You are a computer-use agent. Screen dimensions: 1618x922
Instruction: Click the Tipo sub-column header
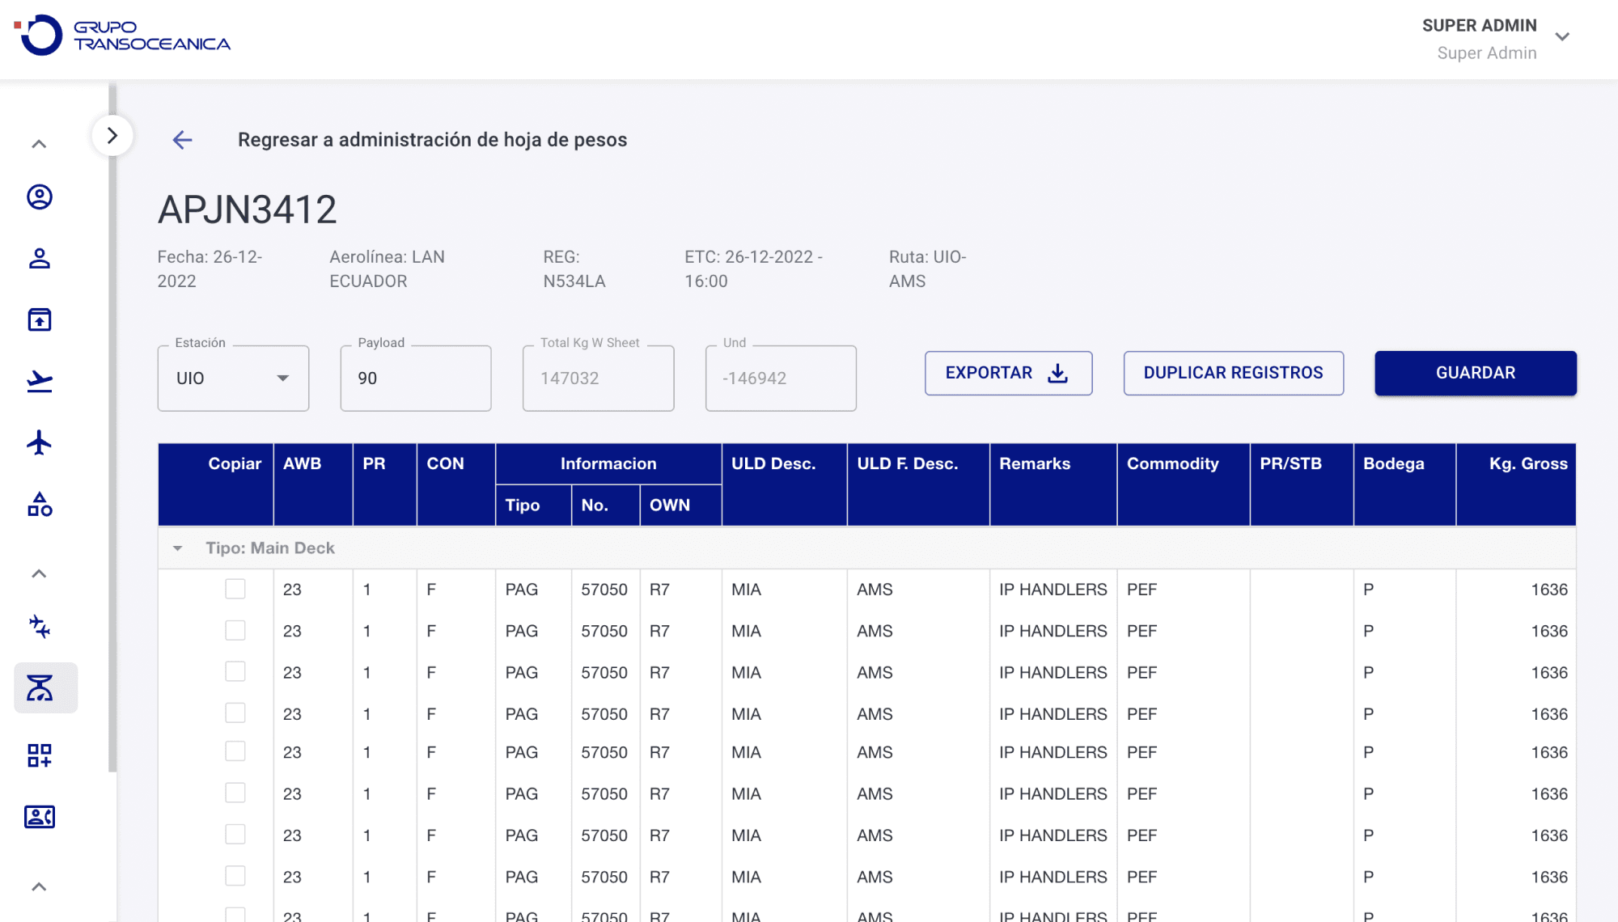pos(533,505)
